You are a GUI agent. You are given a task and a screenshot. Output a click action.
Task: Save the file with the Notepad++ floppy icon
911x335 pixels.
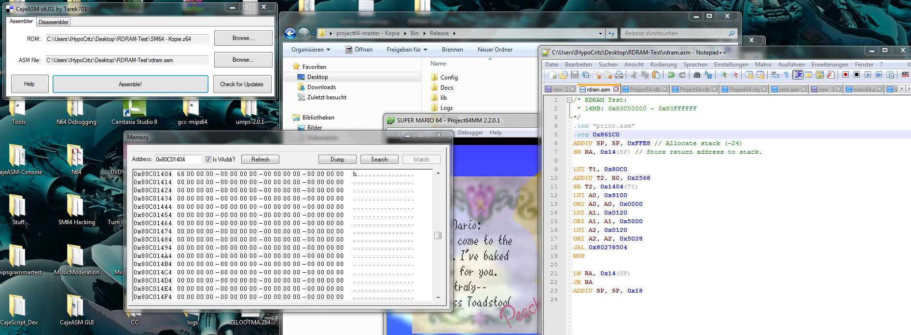click(x=575, y=75)
